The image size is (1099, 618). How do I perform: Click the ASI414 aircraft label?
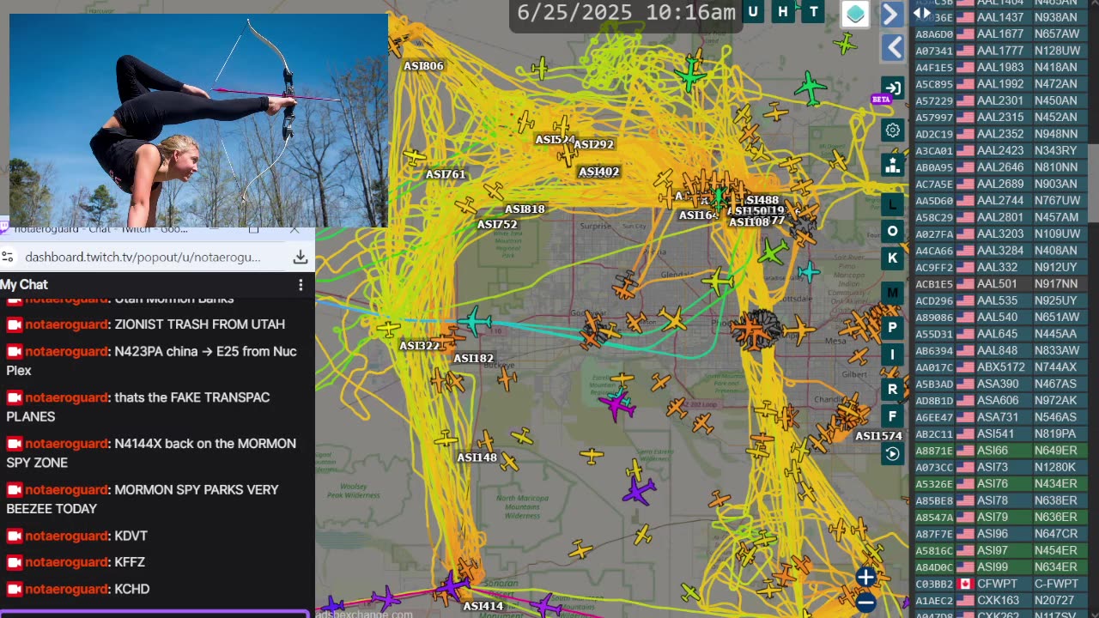(x=483, y=606)
